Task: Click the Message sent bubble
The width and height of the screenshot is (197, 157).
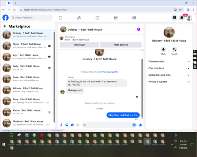Action: tap(75, 90)
